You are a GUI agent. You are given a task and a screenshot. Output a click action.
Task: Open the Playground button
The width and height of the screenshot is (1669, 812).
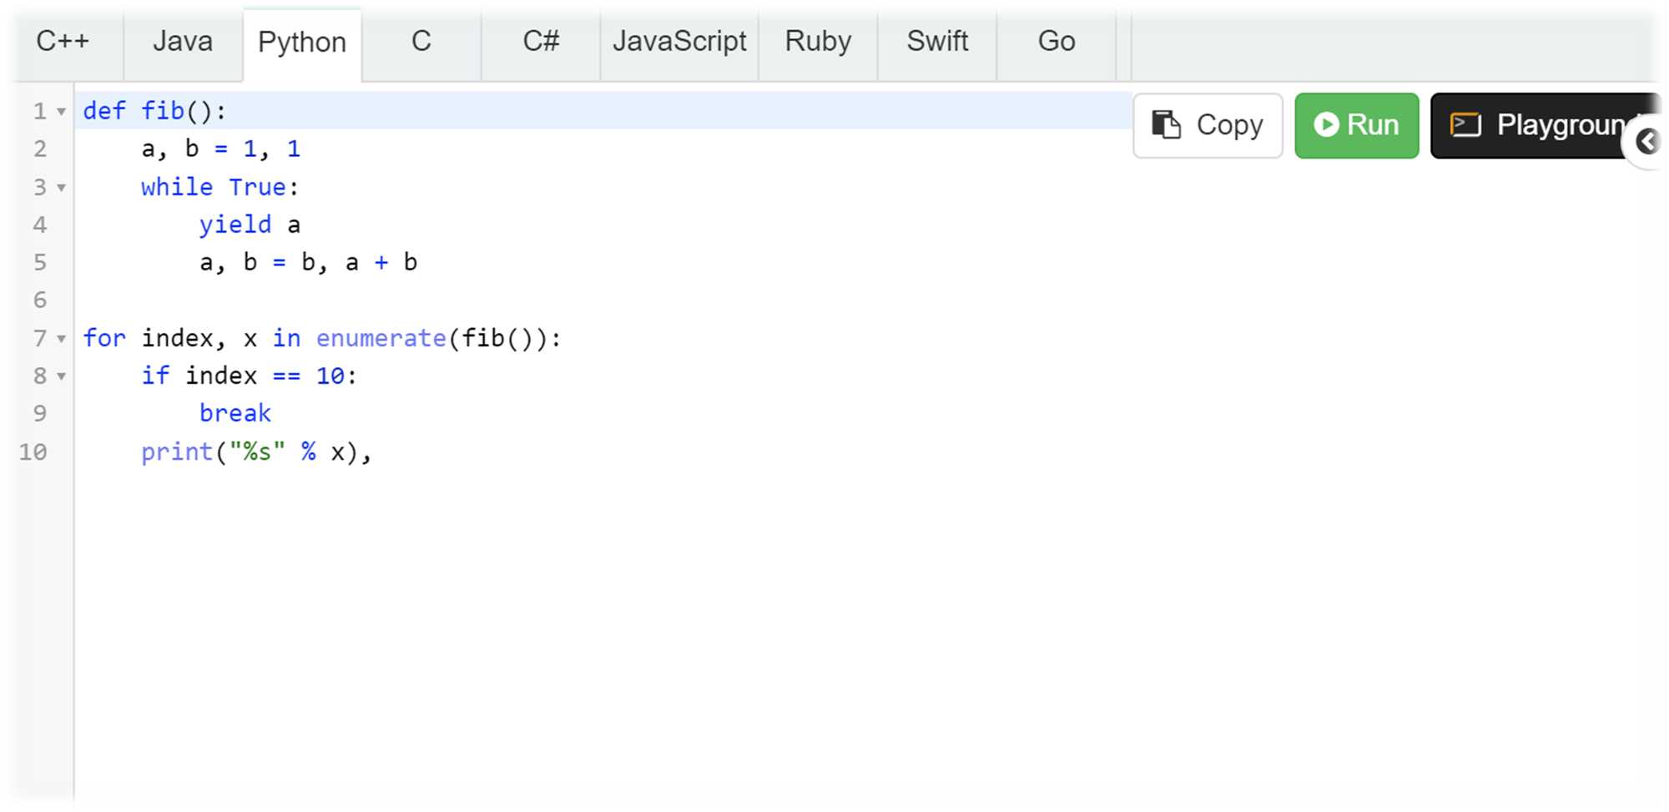click(1544, 125)
